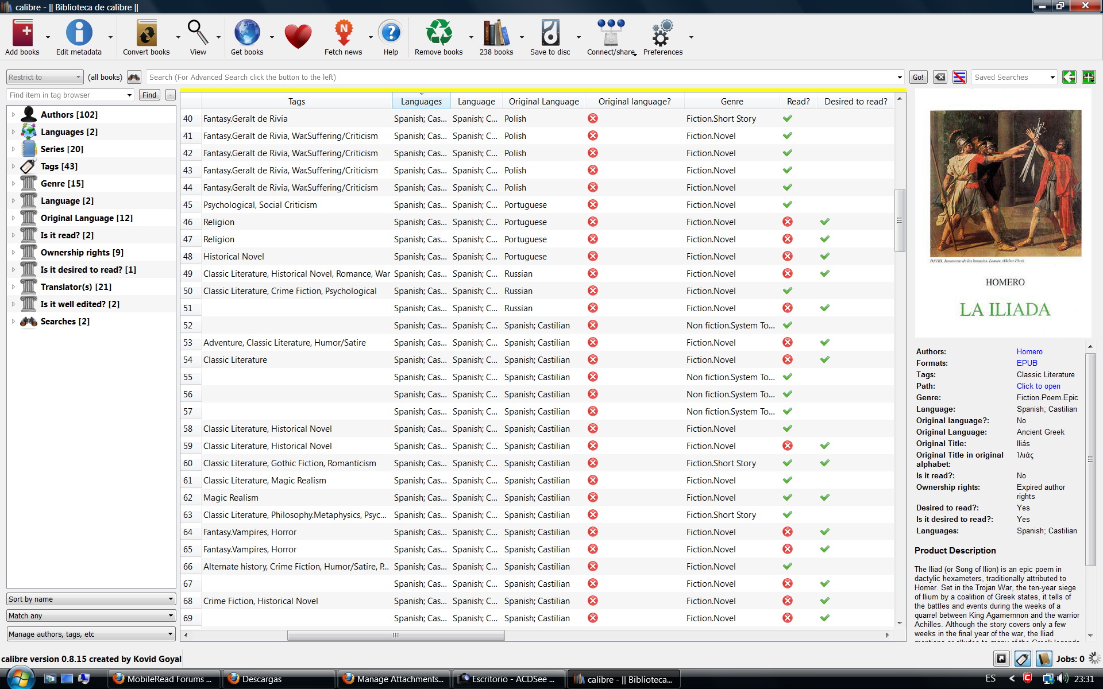1103x689 pixels.
Task: Click the Save to disc icon
Action: (x=550, y=33)
